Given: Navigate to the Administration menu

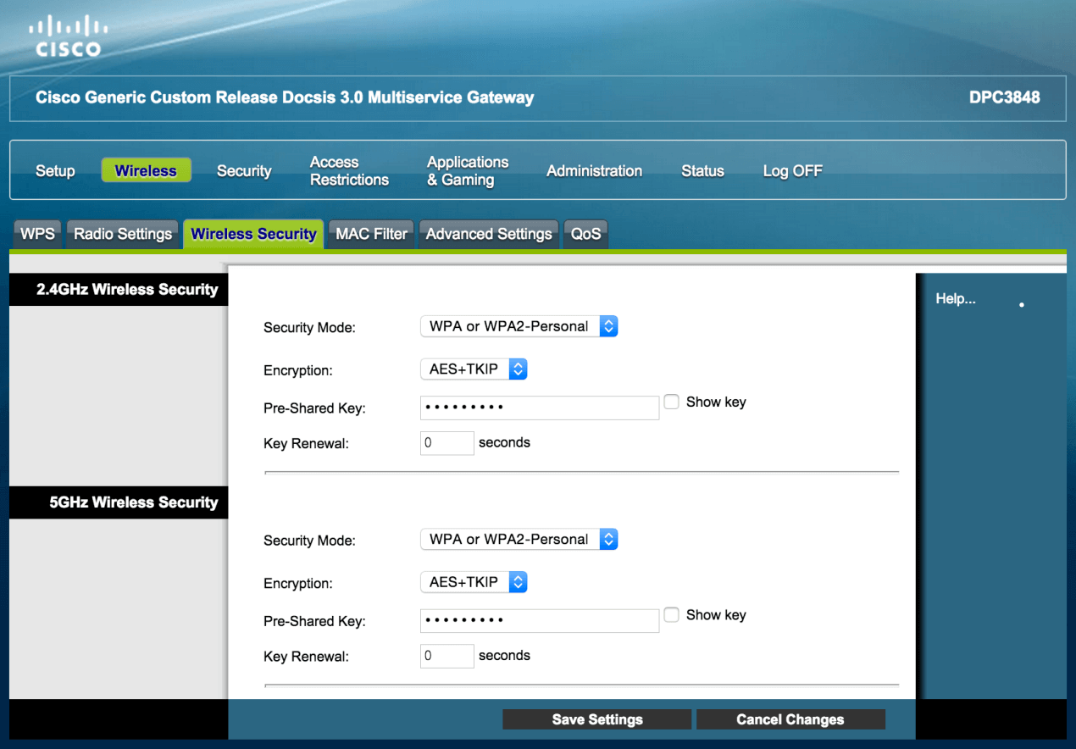Looking at the screenshot, I should tap(594, 171).
